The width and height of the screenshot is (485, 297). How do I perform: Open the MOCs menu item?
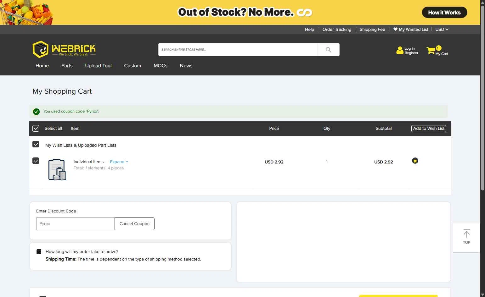tap(161, 66)
